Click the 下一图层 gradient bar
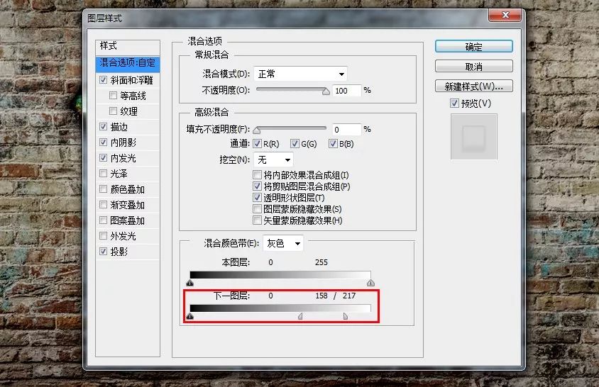This screenshot has height=387, width=599. click(x=280, y=308)
